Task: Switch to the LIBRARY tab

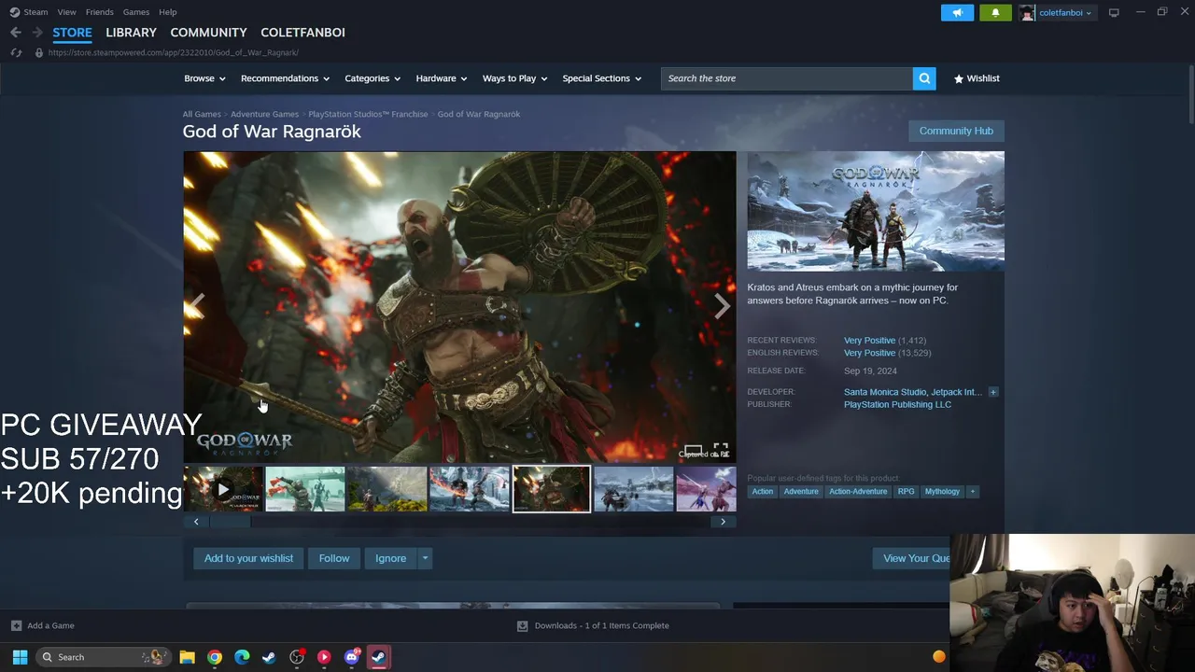Action: point(131,33)
